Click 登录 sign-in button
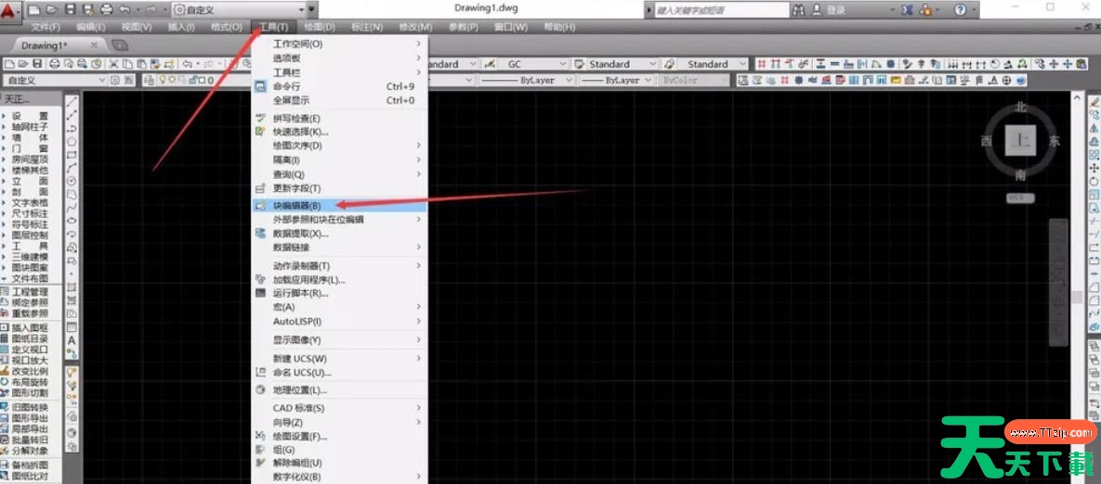The width and height of the screenshot is (1101, 484). tap(836, 10)
